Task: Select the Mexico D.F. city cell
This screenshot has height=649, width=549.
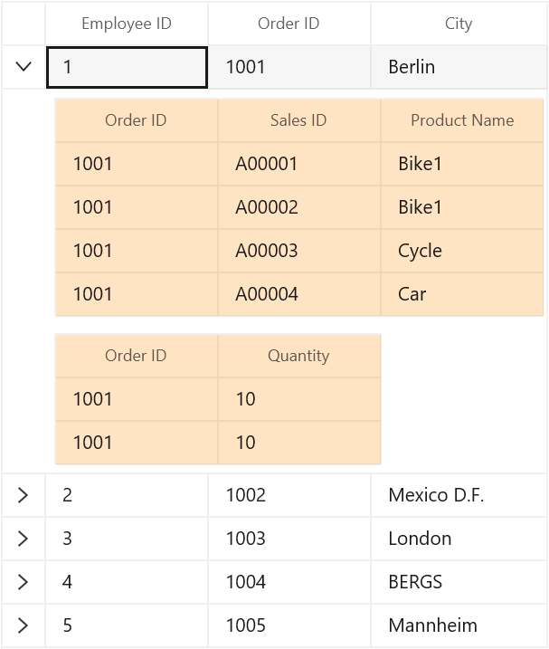Action: coord(459,495)
